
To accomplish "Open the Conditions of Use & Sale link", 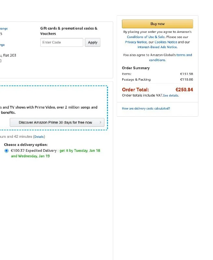I will point(146,37).
